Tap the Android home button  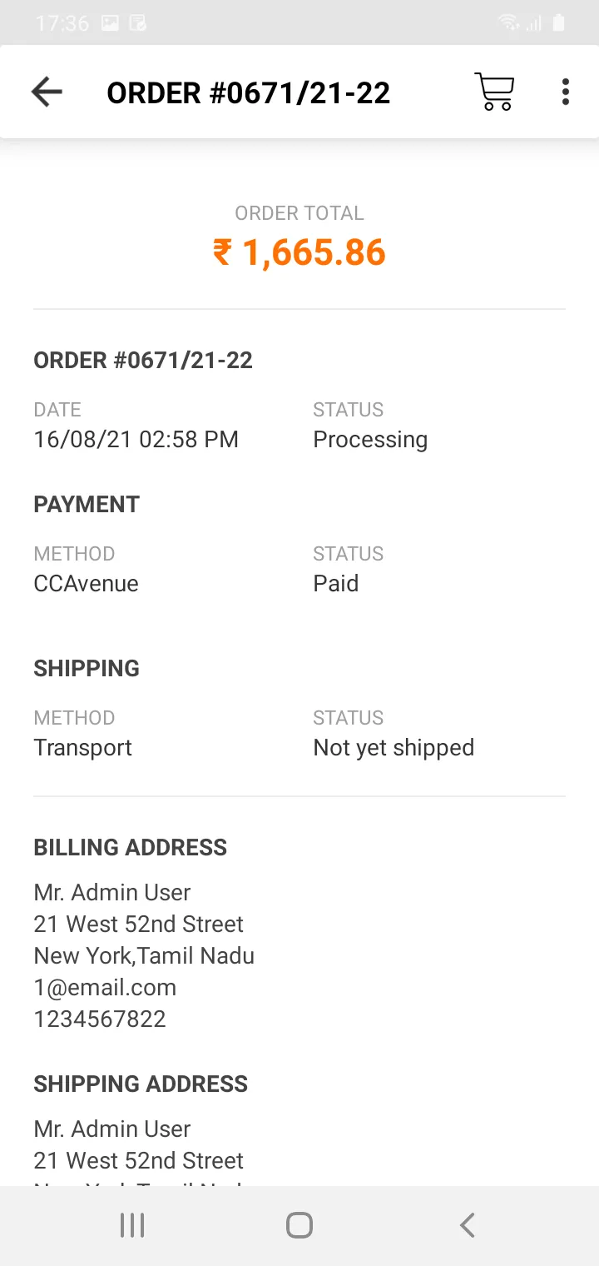tap(299, 1225)
